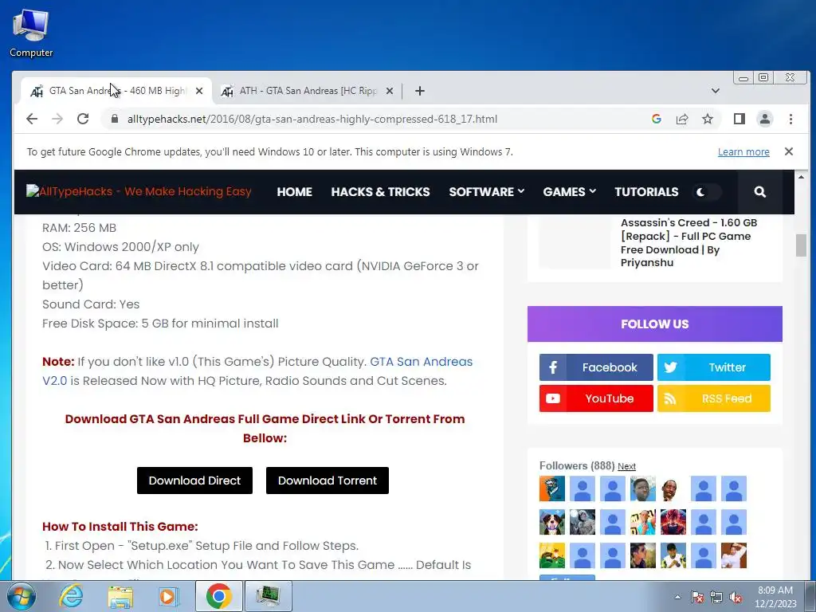
Task: Click the dog follower avatar
Action: coord(552,522)
